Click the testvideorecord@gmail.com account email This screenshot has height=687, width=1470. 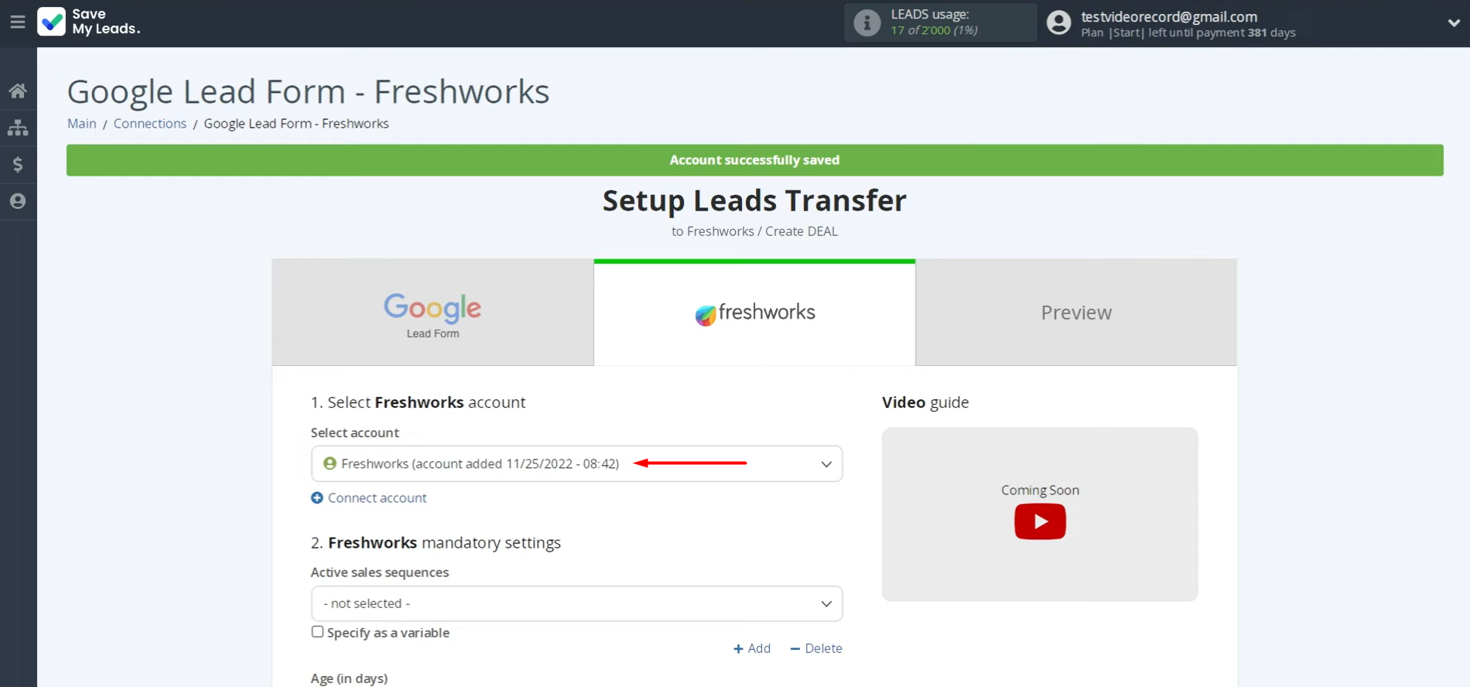(1169, 16)
